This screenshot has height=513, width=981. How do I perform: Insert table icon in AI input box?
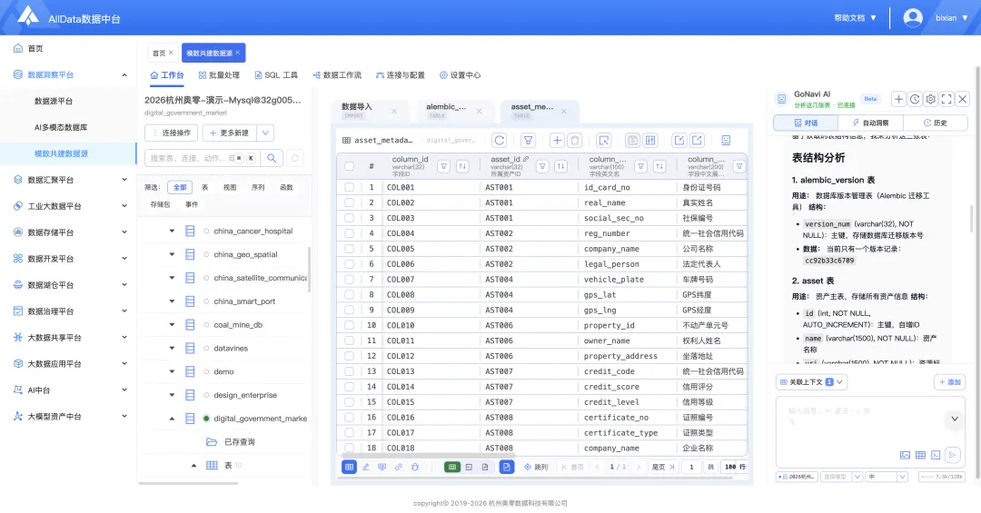[920, 456]
